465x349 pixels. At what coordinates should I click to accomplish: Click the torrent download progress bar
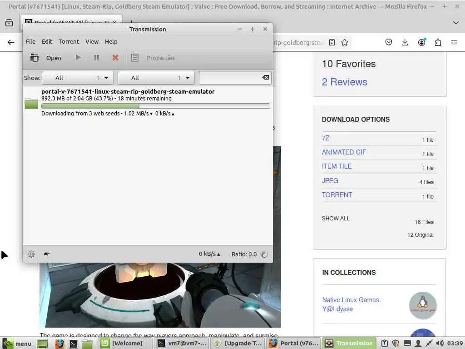[x=156, y=105]
